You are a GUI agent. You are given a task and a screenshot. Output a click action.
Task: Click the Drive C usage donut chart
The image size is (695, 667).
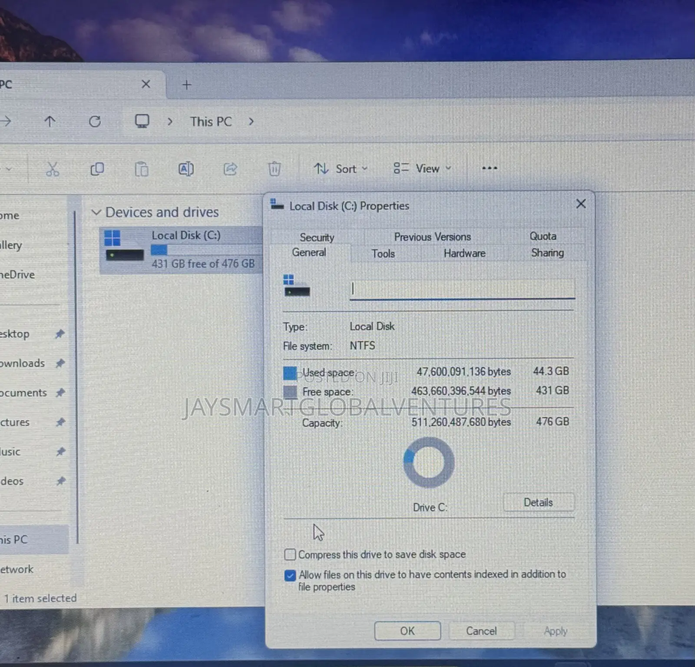pyautogui.click(x=429, y=463)
